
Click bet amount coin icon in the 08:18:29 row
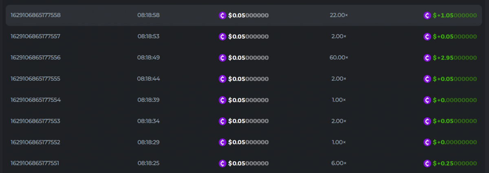coord(222,142)
